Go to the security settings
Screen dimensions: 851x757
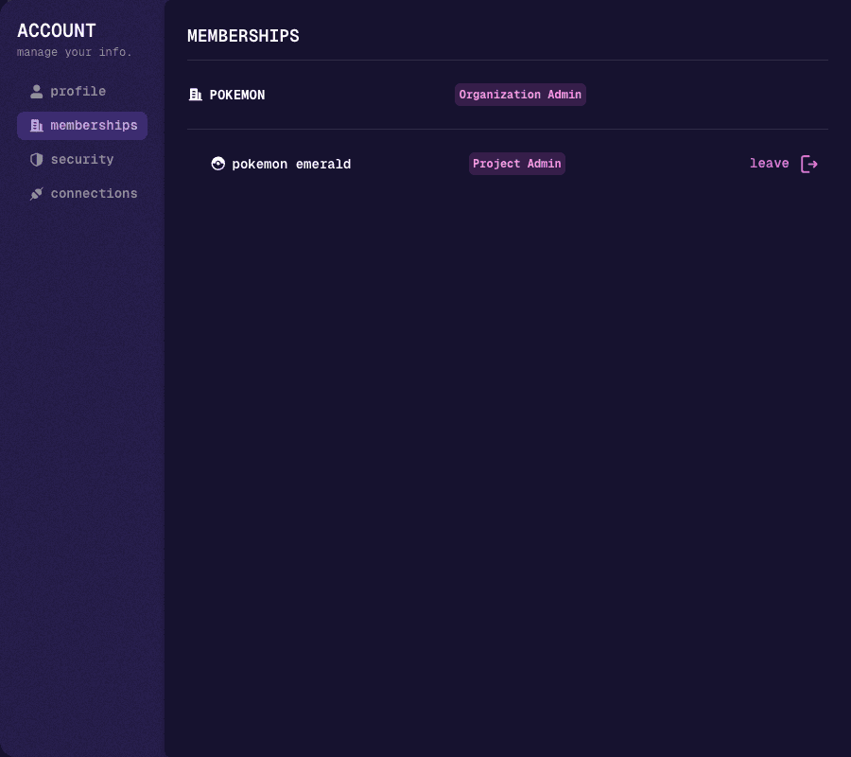coord(82,160)
